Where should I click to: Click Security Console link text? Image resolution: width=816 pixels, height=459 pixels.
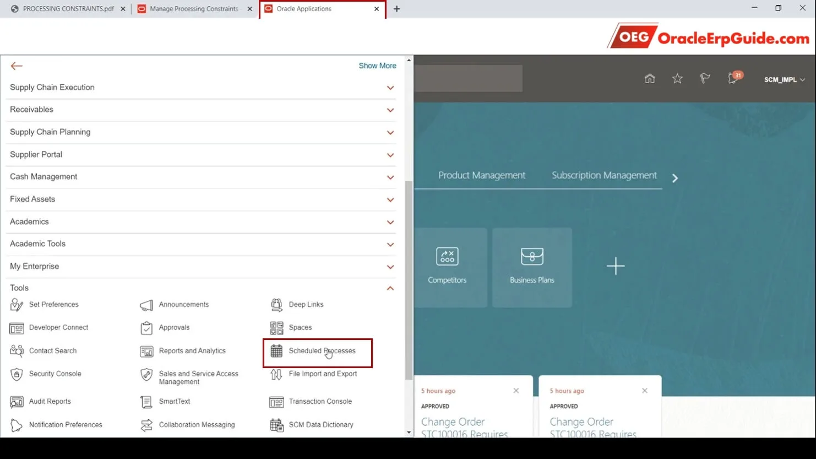click(x=55, y=374)
